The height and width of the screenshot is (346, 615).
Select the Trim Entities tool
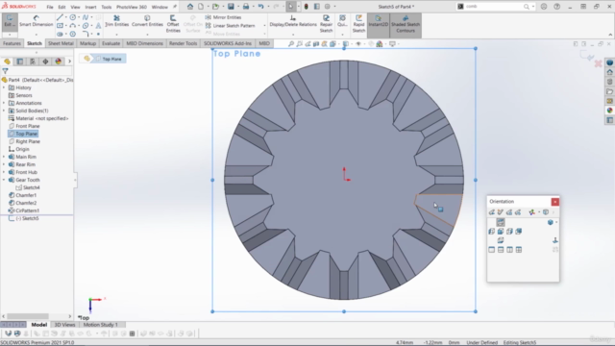point(116,21)
